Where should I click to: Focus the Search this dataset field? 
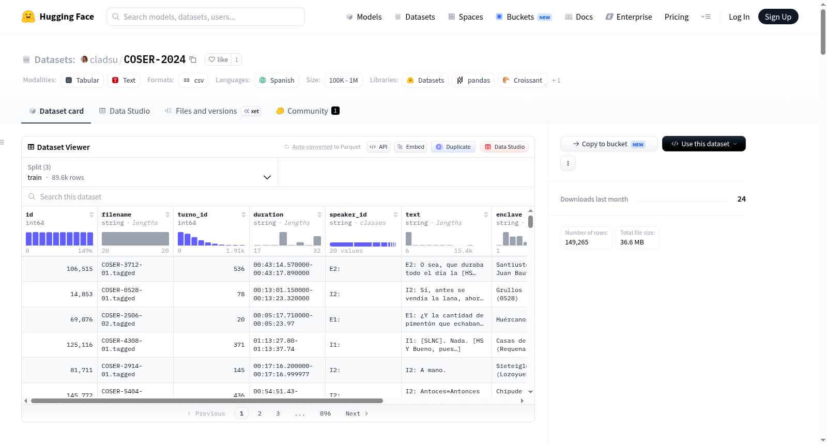tap(278, 196)
